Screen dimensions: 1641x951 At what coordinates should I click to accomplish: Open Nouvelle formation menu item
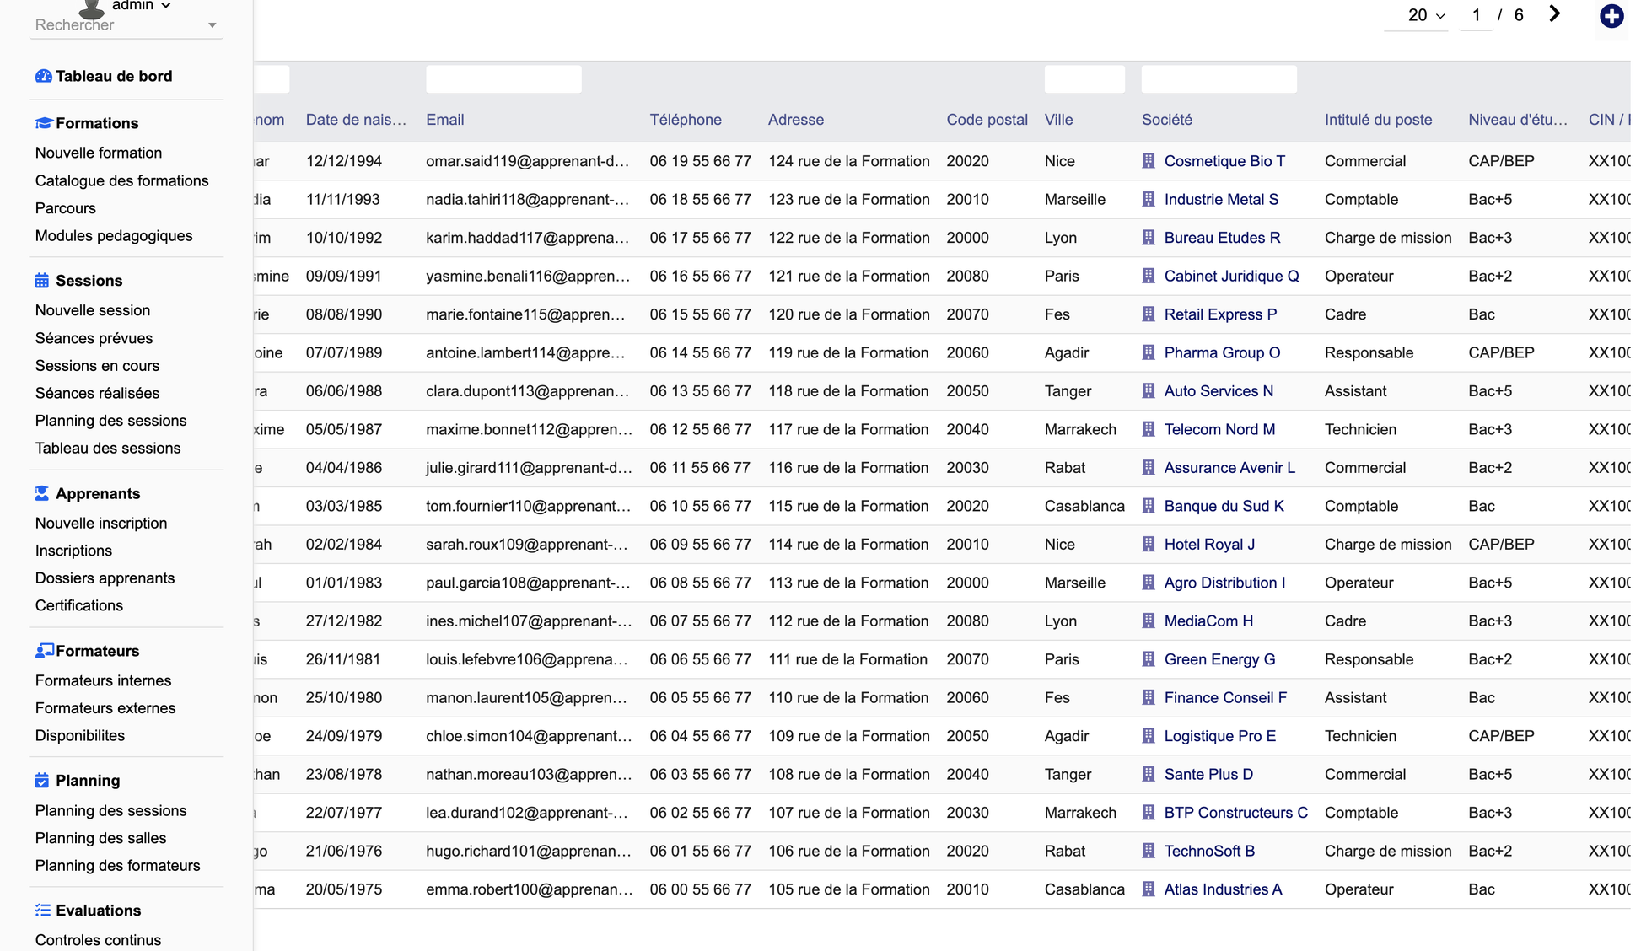99,153
